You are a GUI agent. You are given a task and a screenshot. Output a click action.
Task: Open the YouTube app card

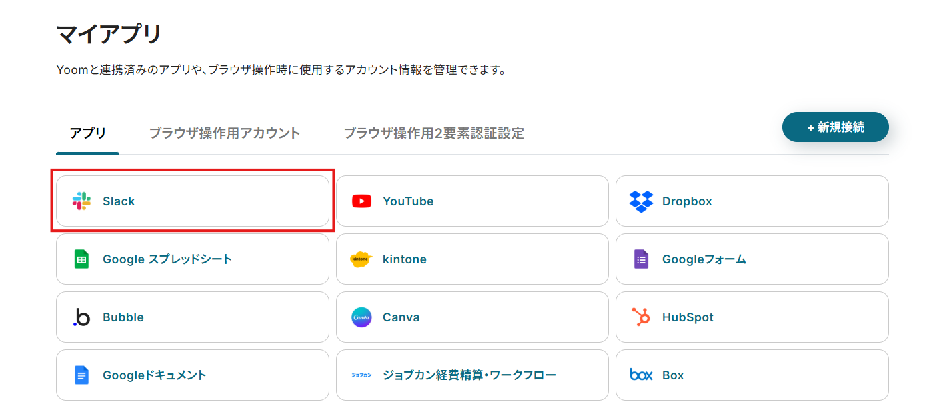click(x=473, y=201)
